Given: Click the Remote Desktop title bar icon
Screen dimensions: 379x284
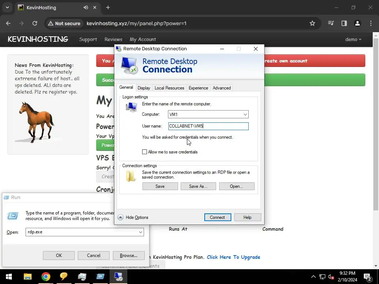Looking at the screenshot, I should pyautogui.click(x=118, y=49).
